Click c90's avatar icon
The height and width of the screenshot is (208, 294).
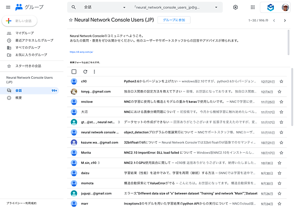point(74,81)
